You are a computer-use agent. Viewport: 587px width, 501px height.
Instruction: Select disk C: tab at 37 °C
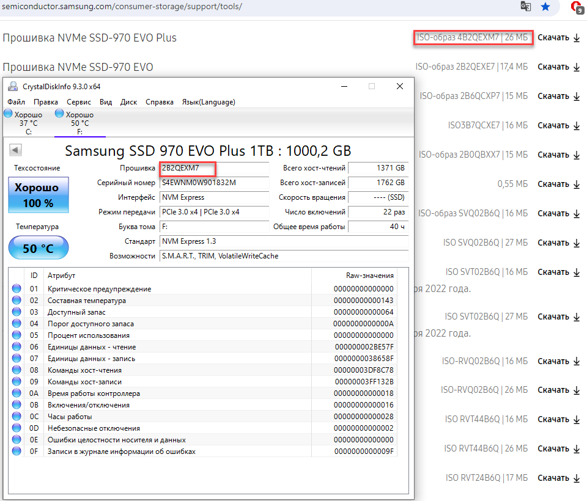coord(28,123)
